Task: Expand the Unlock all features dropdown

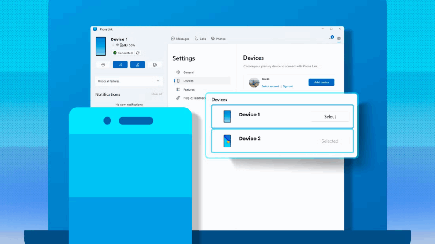Action: [129, 81]
